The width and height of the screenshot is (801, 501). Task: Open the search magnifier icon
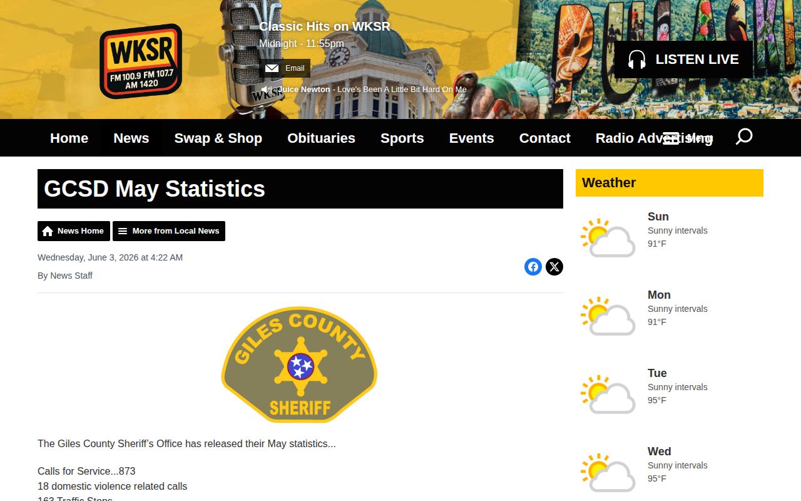(x=743, y=137)
